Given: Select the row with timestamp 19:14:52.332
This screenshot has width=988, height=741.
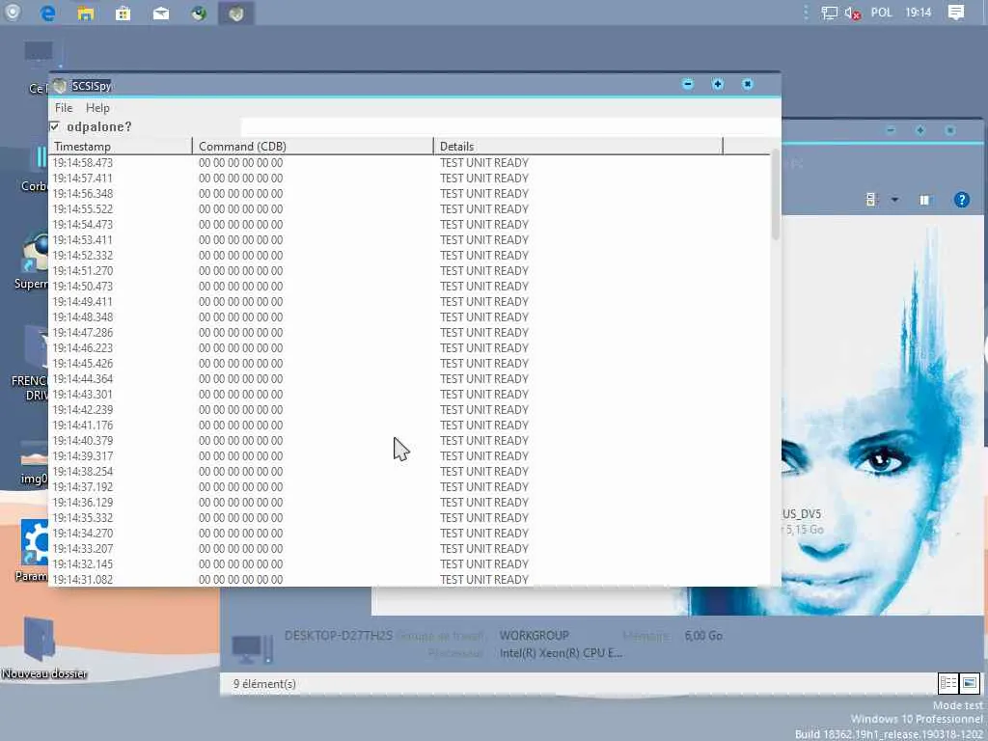Looking at the screenshot, I should click(409, 255).
